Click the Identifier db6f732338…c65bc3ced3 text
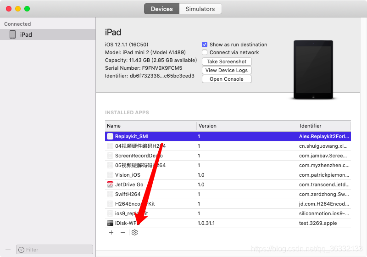367x257 pixels. coord(150,76)
